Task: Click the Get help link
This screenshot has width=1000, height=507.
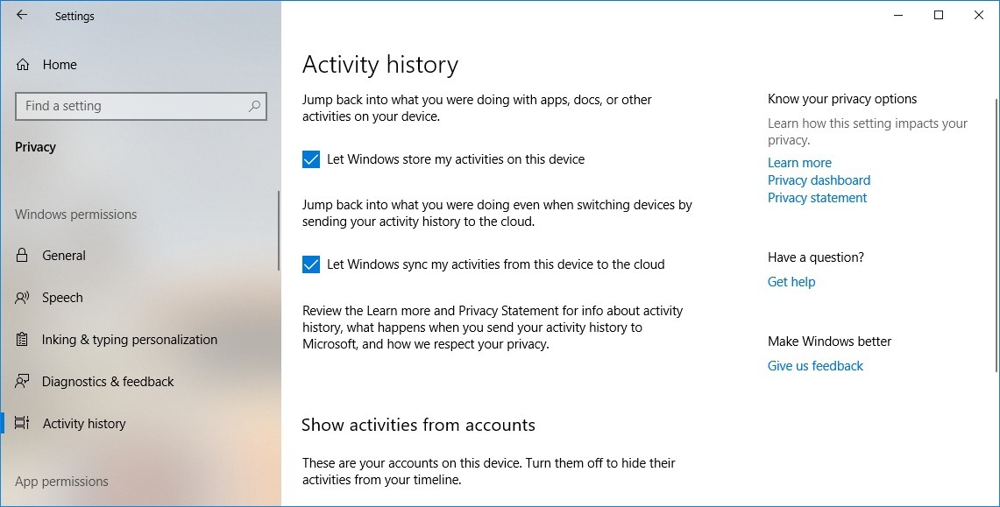Action: pyautogui.click(x=791, y=282)
